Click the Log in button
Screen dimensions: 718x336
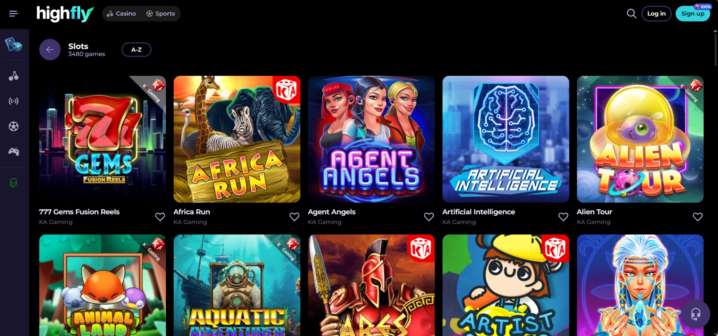[656, 14]
